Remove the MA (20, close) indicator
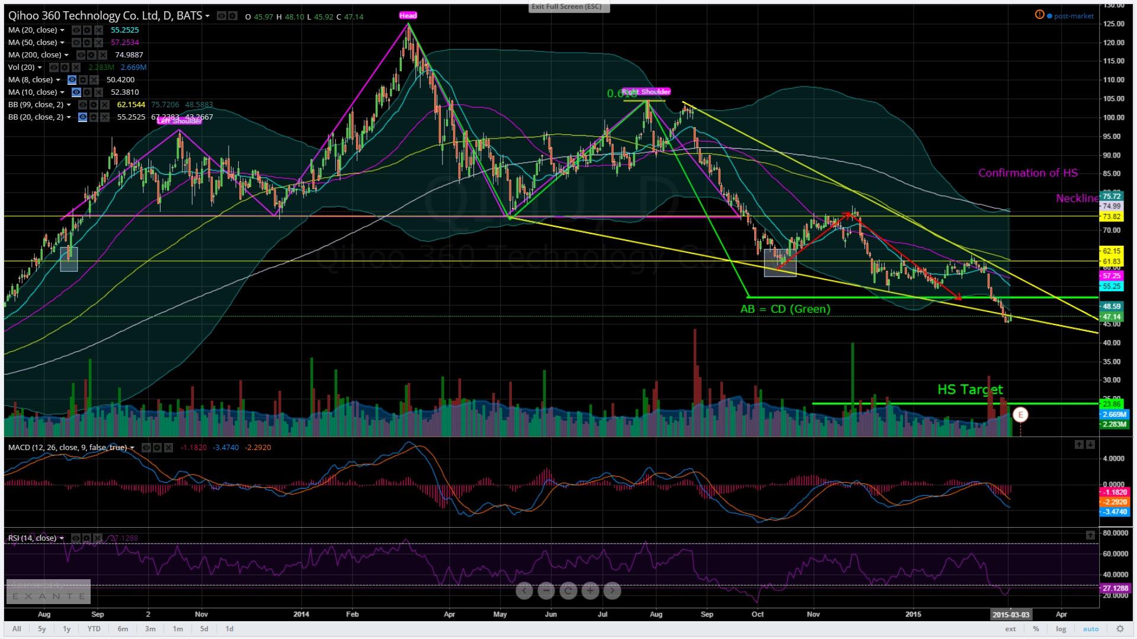This screenshot has width=1137, height=639. [x=98, y=30]
